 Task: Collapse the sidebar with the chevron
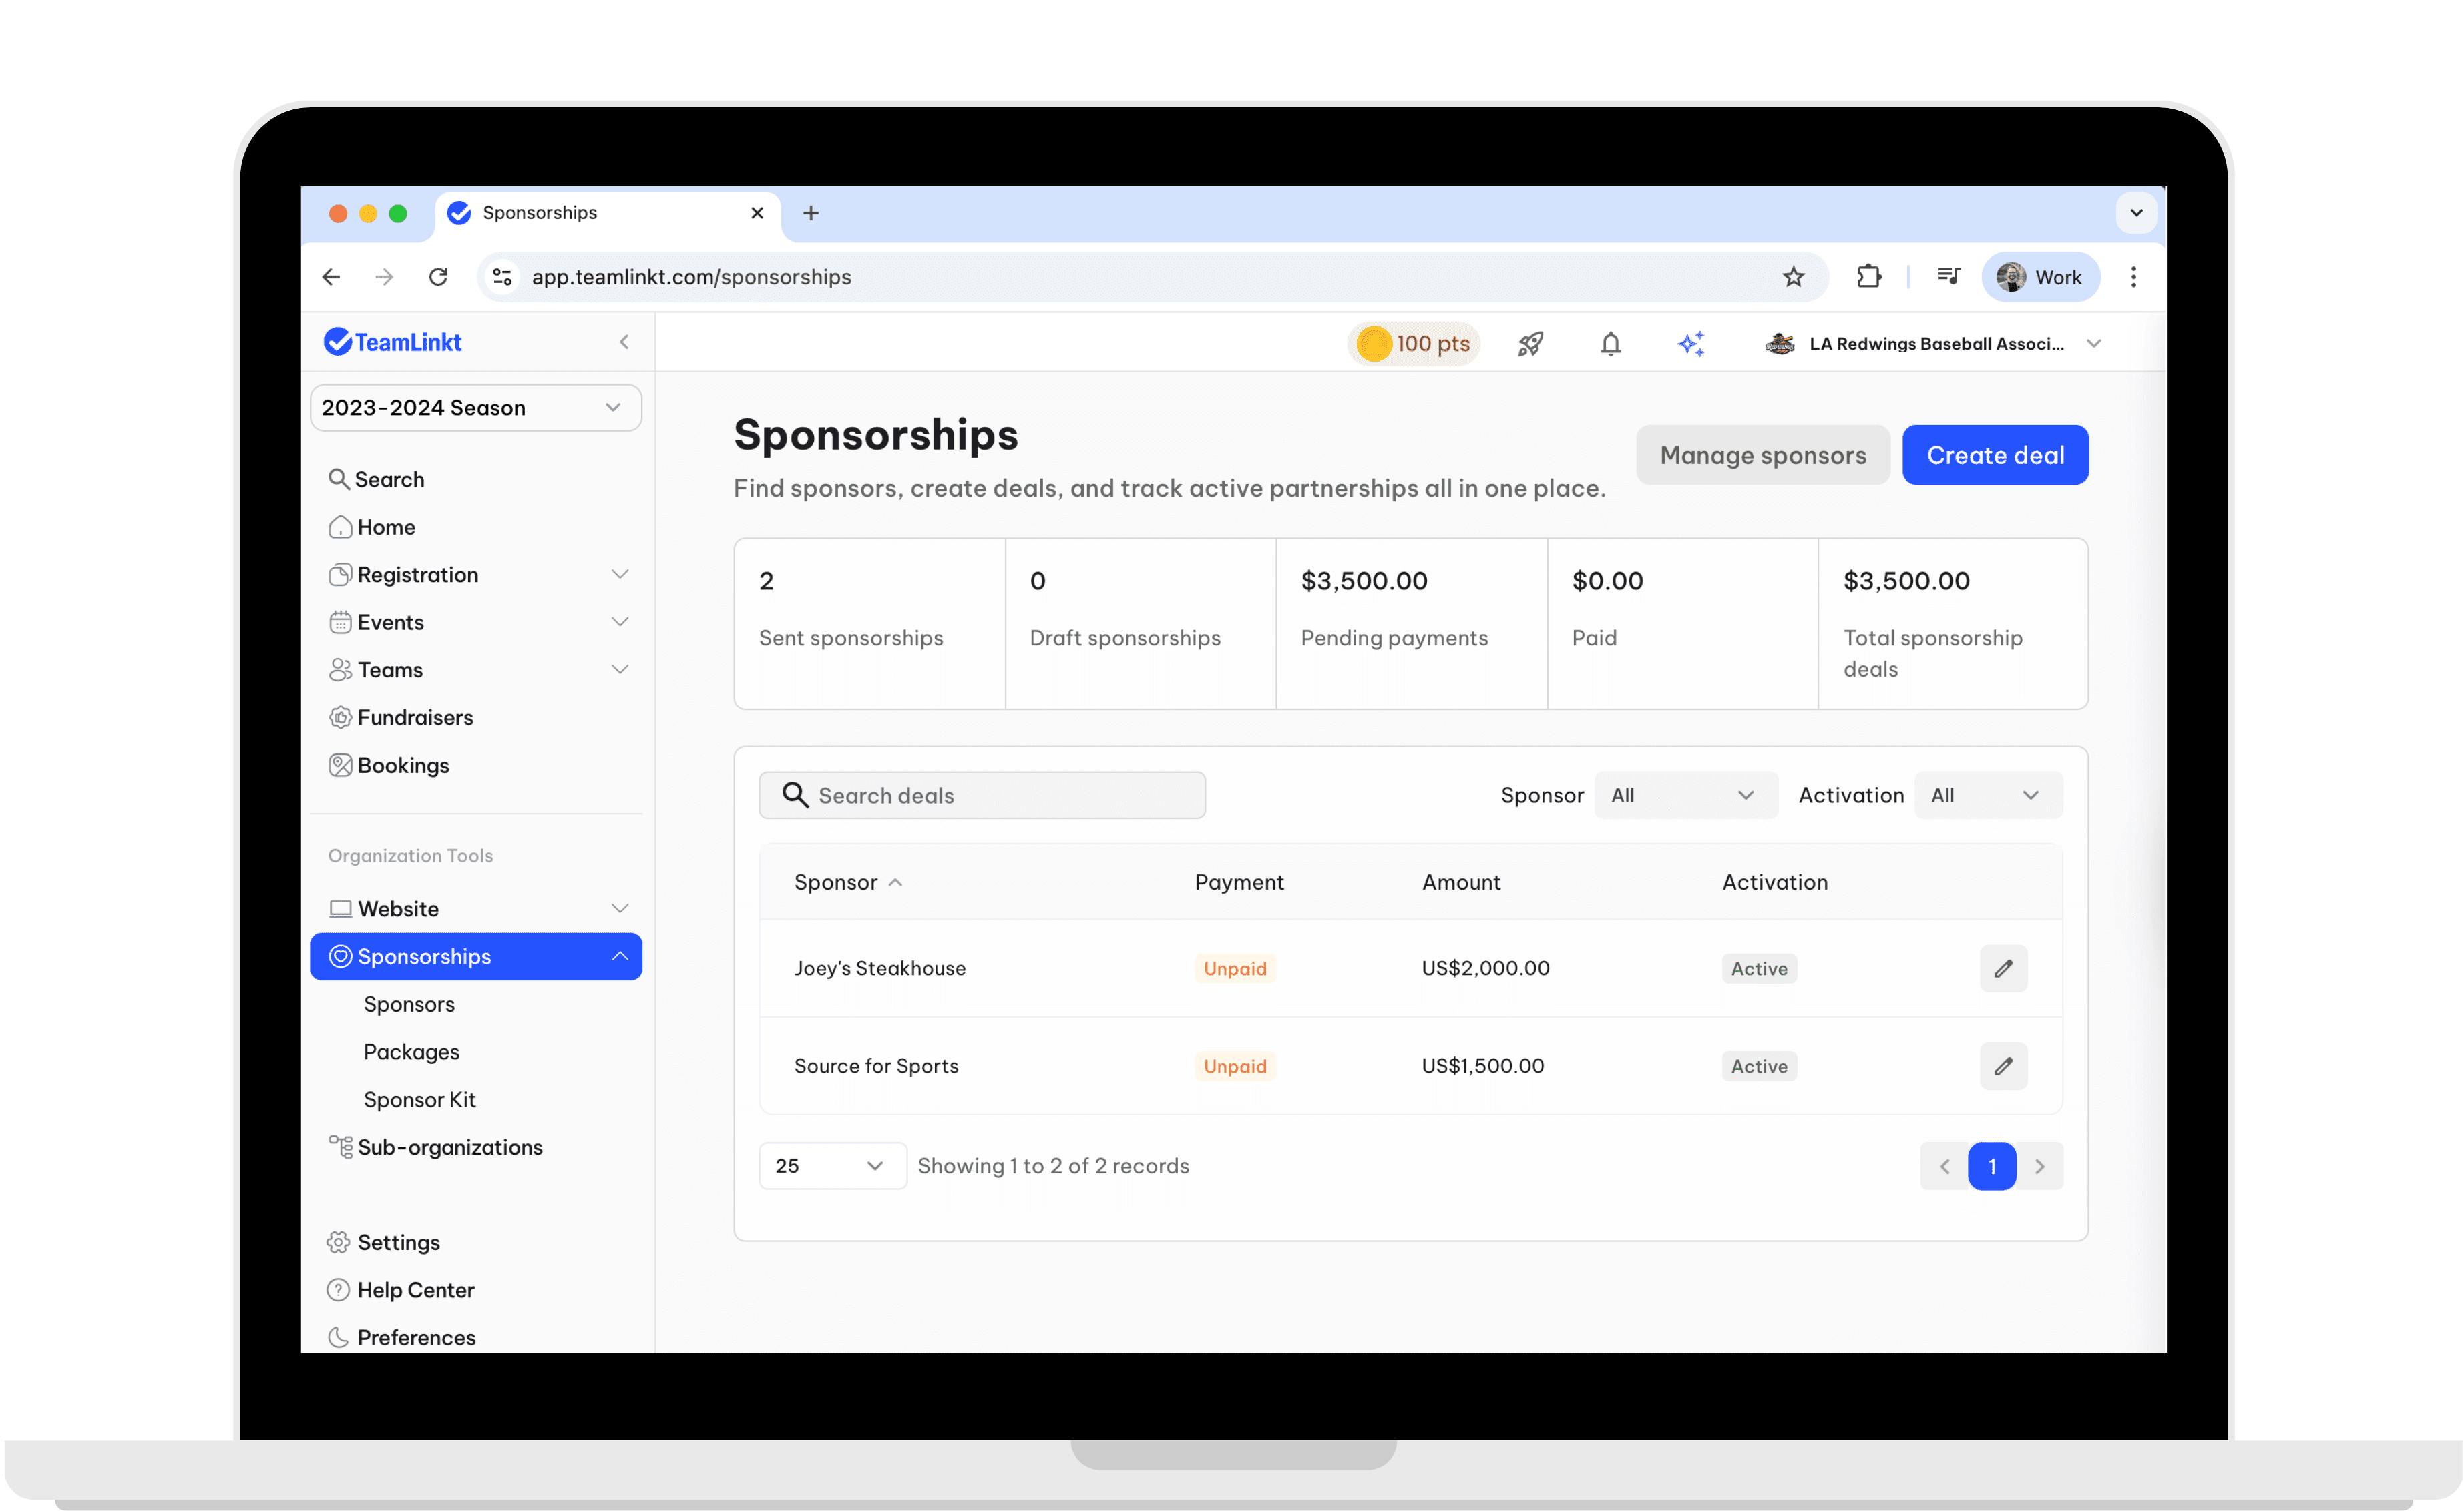pos(624,343)
